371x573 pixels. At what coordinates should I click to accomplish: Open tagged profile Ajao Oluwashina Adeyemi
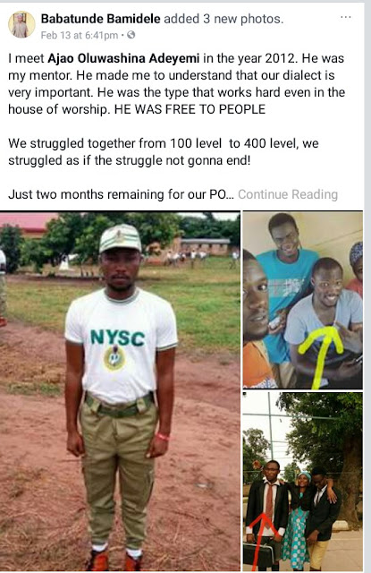(123, 58)
